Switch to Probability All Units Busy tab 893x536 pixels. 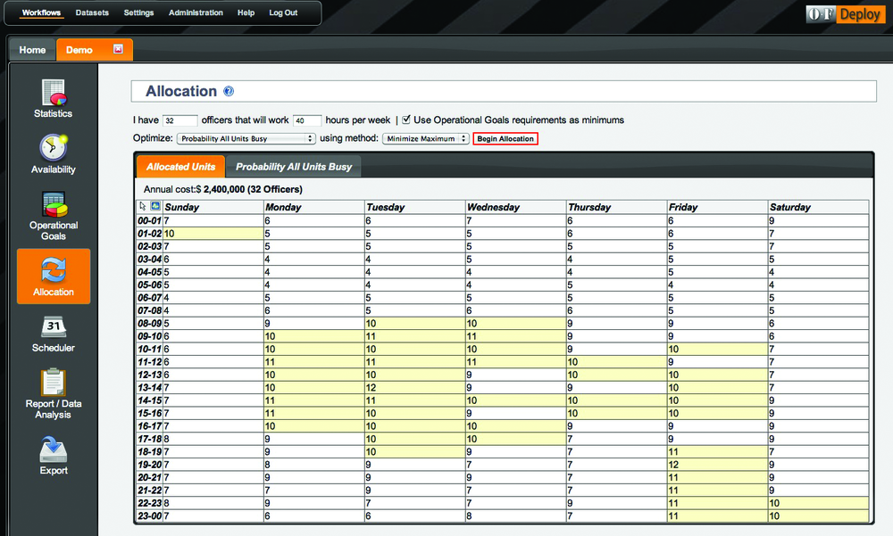pos(294,167)
